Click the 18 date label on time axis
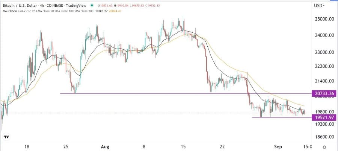 point(27,147)
